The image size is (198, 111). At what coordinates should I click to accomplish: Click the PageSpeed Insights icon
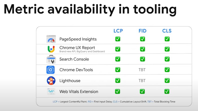(51, 39)
